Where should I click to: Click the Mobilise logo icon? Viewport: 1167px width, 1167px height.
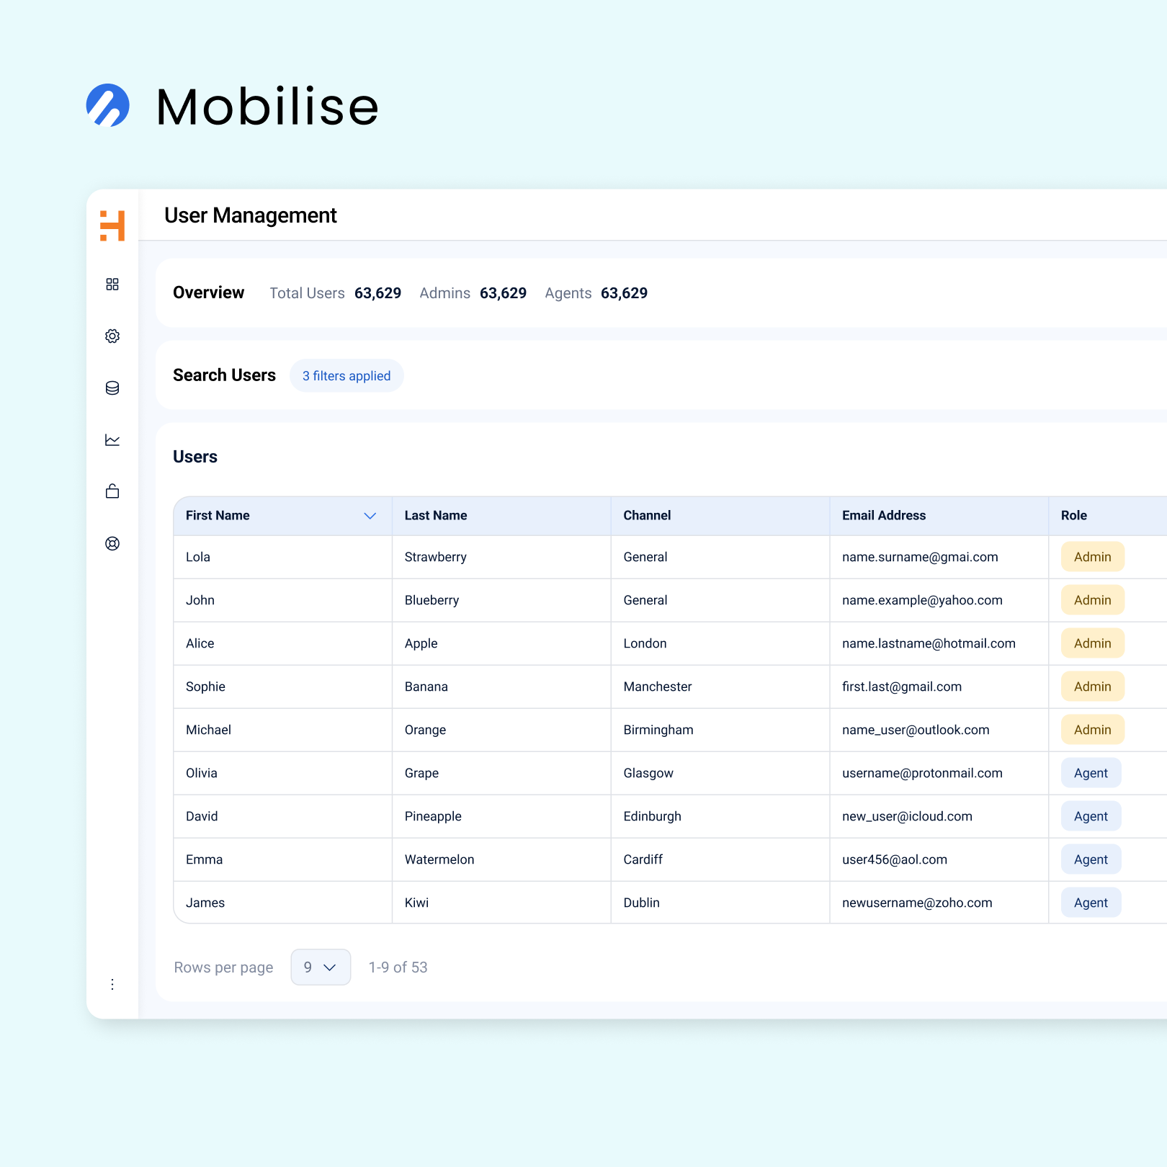[x=108, y=106]
